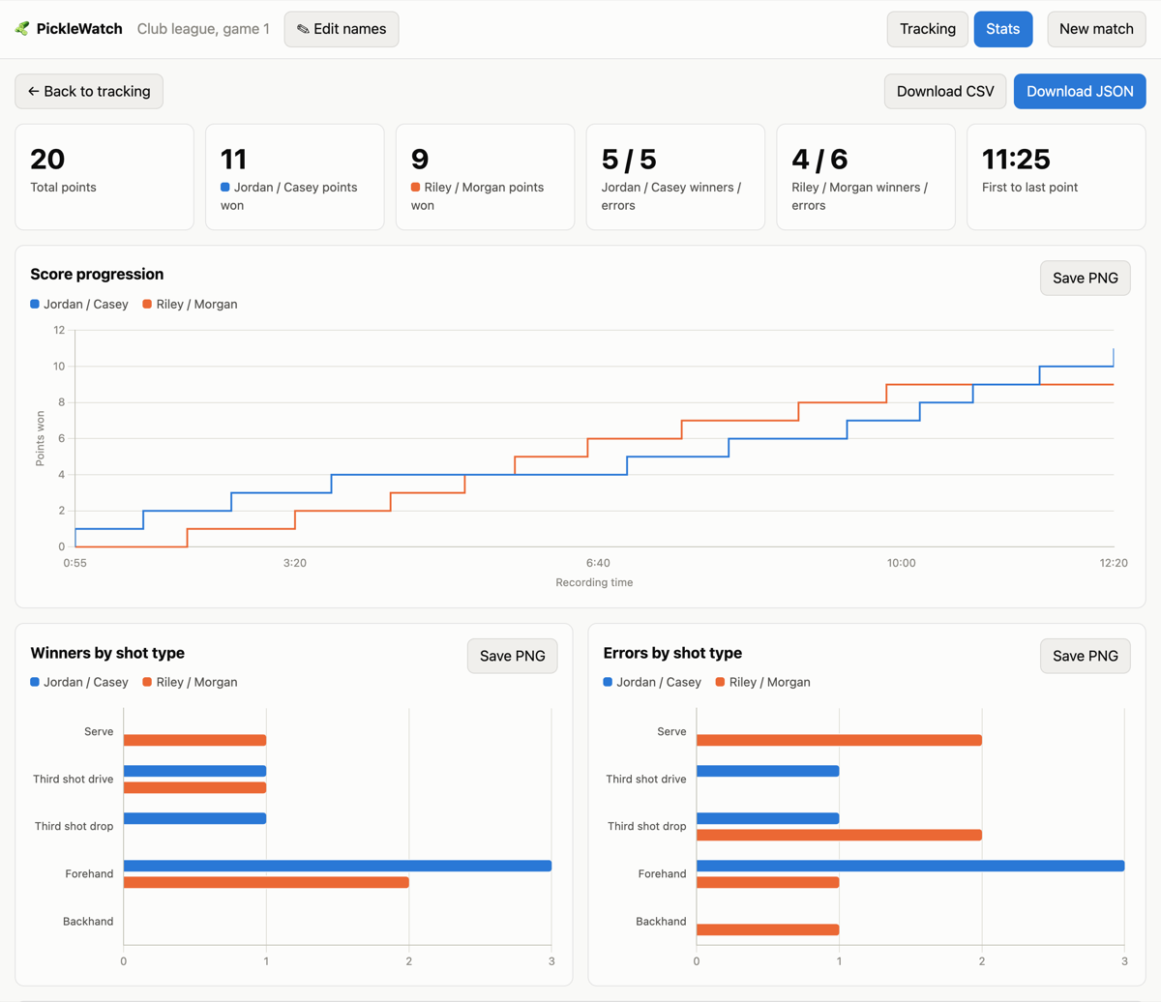Click the PickleWatch pickle logo icon
Screen dimensions: 1161x1002
[22, 29]
